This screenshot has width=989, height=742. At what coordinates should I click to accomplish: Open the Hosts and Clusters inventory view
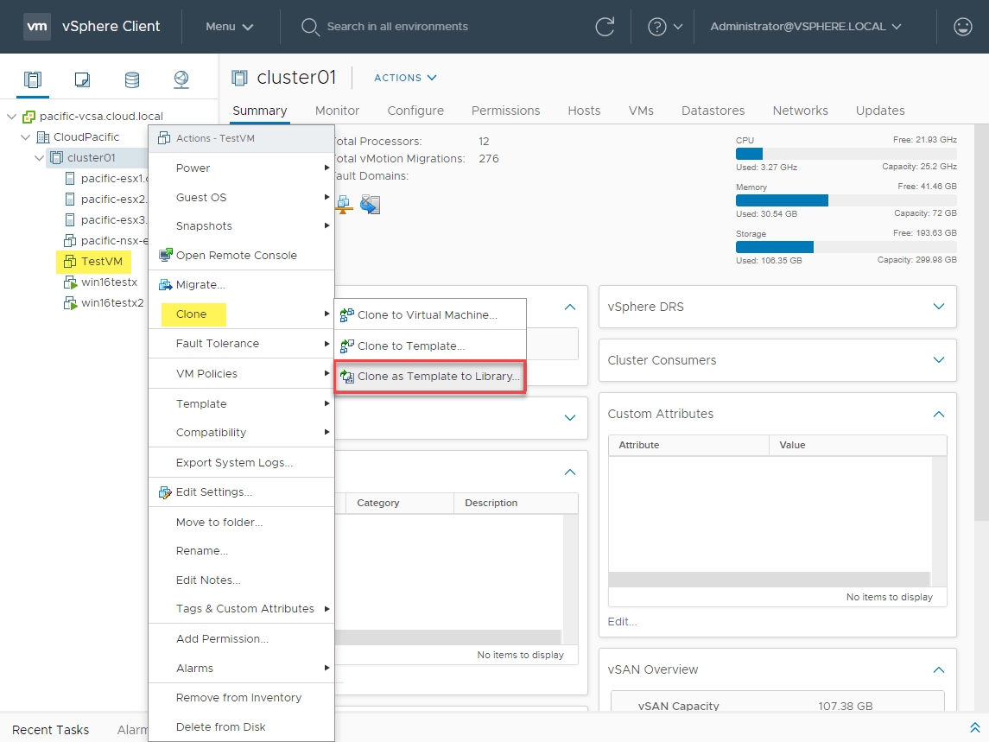pos(33,79)
